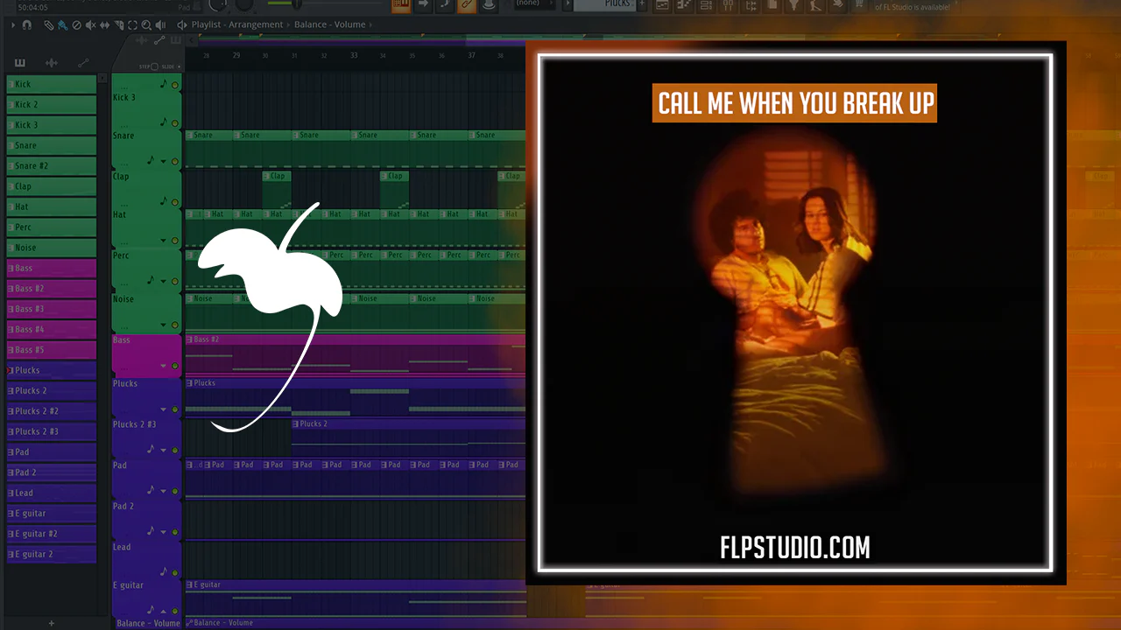Click the Bass #2 clip in the playlist
Viewport: 1121px width, 630px height.
point(355,355)
